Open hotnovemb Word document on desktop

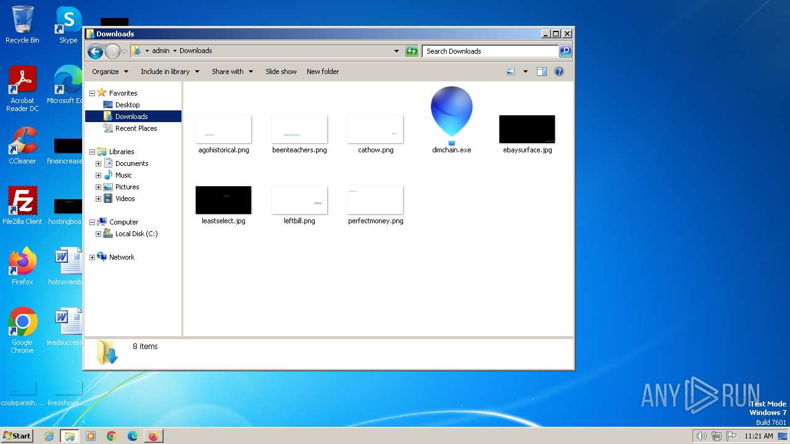pyautogui.click(x=67, y=266)
